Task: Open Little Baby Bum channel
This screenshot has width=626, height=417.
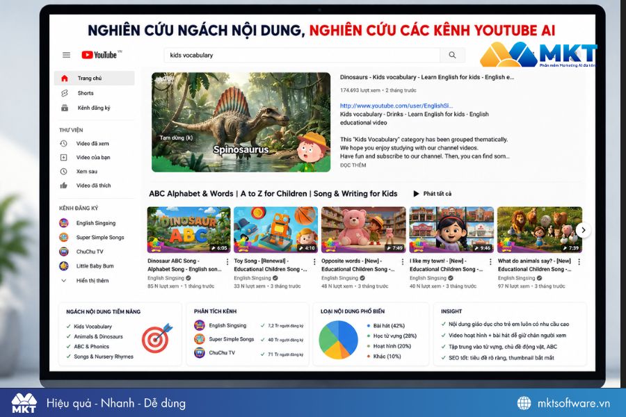Action: click(94, 265)
